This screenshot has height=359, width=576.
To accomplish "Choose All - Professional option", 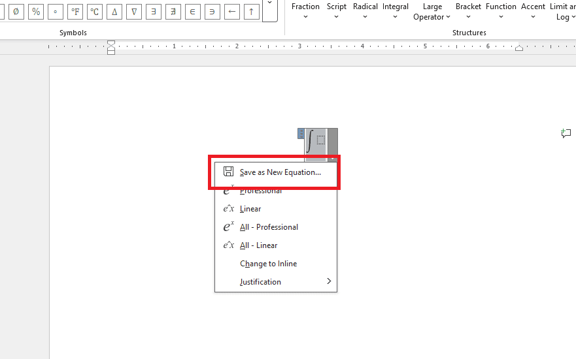I will 276,227.
